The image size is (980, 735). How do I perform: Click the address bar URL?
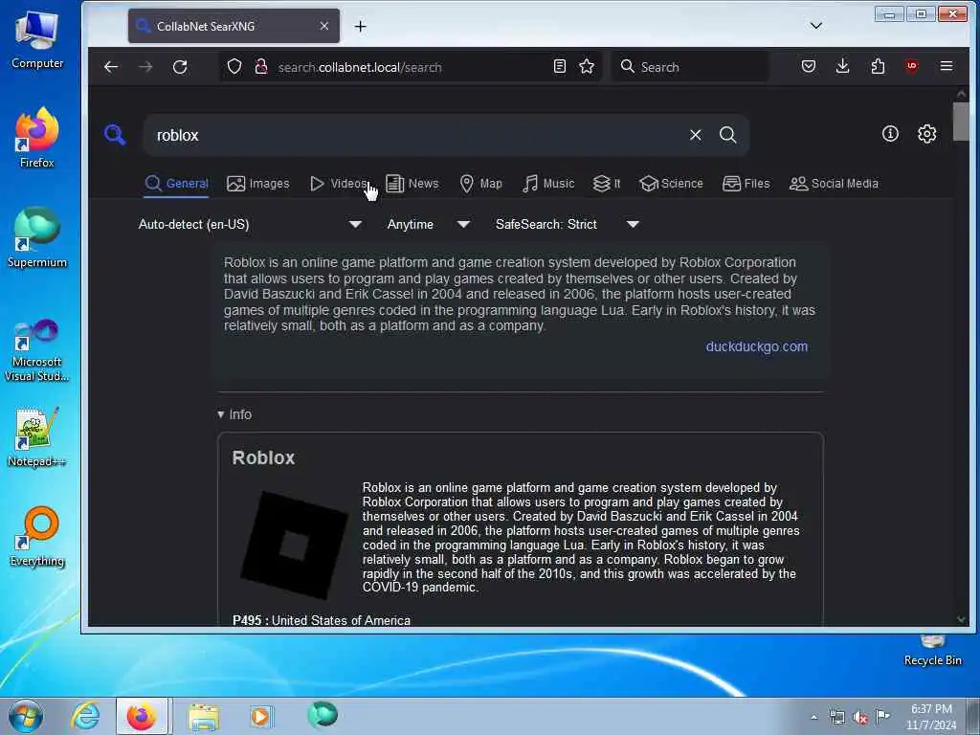360,67
